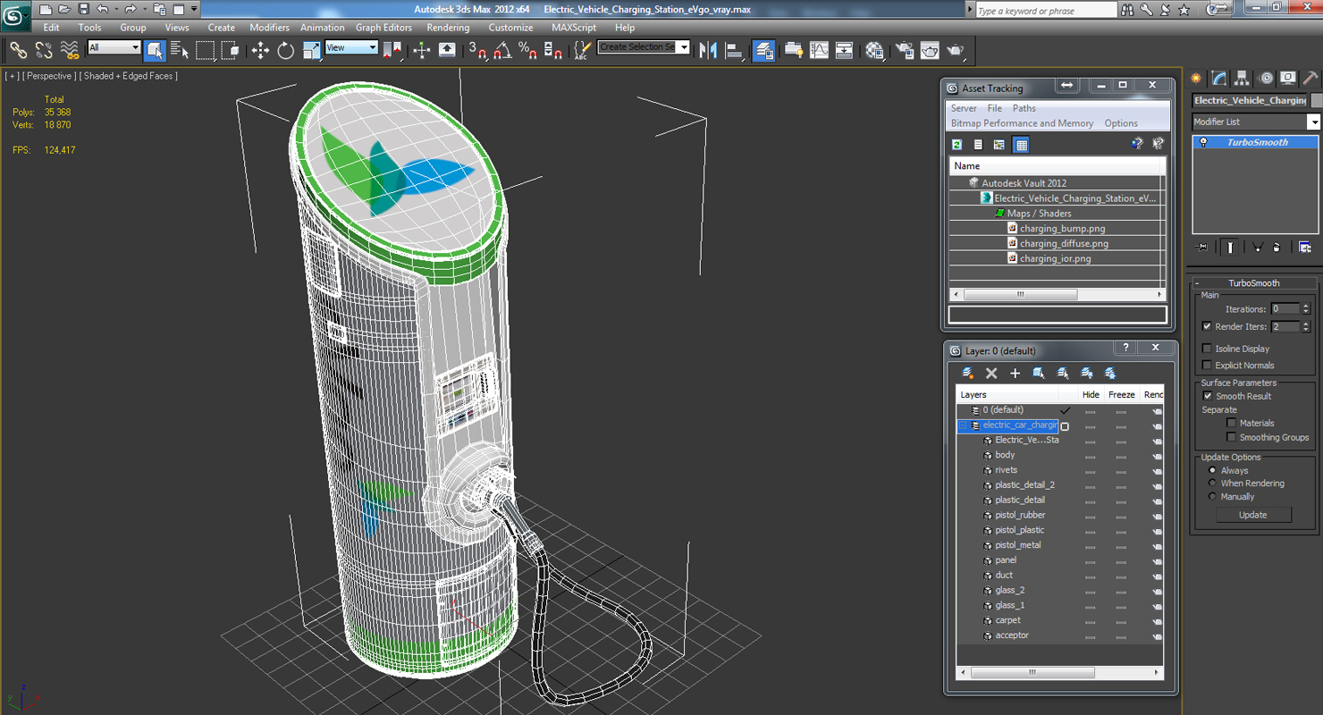The height and width of the screenshot is (715, 1323).
Task: Open the Material Editor icon
Action: click(x=874, y=50)
